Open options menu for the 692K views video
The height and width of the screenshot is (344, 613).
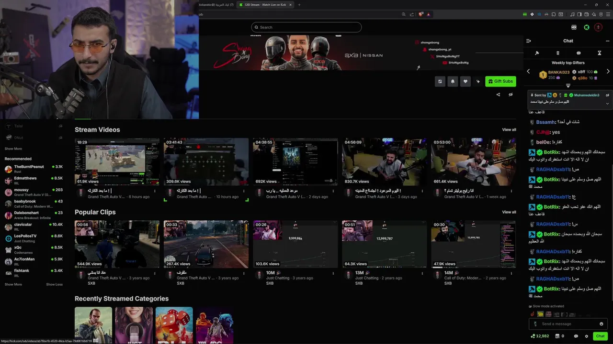point(333,191)
